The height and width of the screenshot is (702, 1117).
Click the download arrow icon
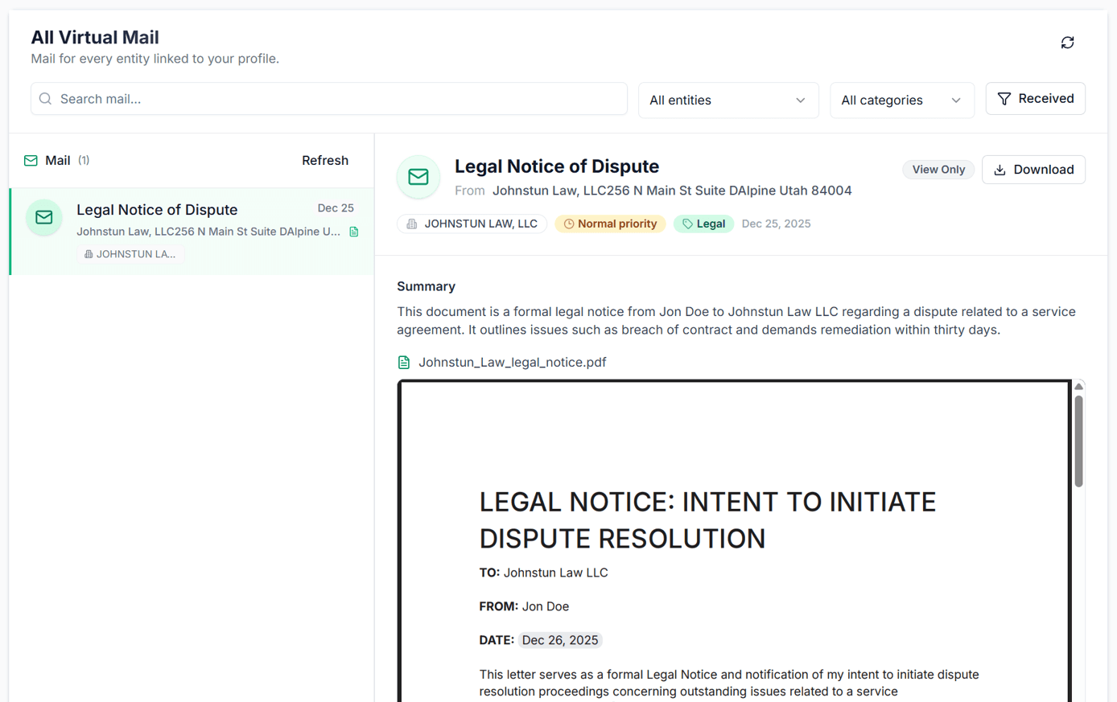pos(1000,170)
